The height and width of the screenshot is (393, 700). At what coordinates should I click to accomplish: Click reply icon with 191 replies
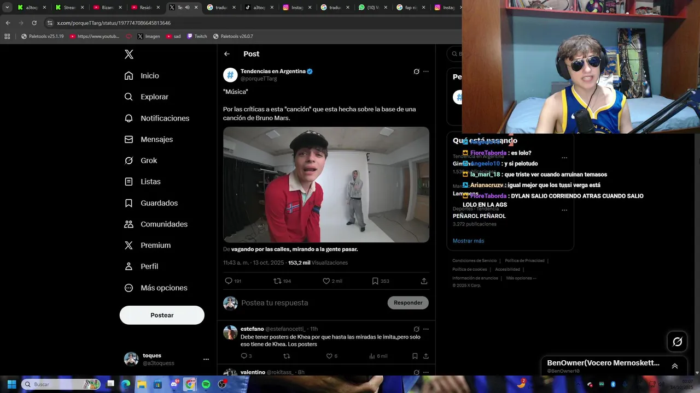click(x=229, y=281)
